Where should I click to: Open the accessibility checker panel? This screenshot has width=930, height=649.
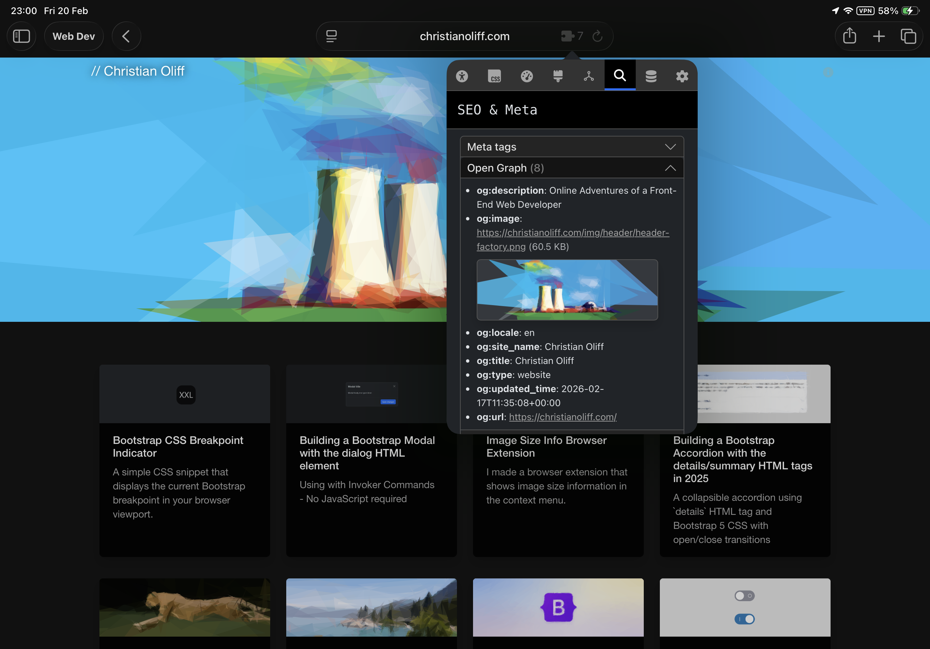462,76
